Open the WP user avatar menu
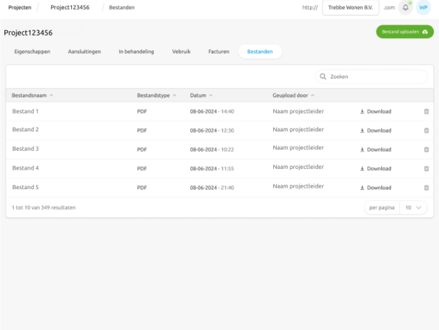Image resolution: width=439 pixels, height=330 pixels. coord(423,7)
